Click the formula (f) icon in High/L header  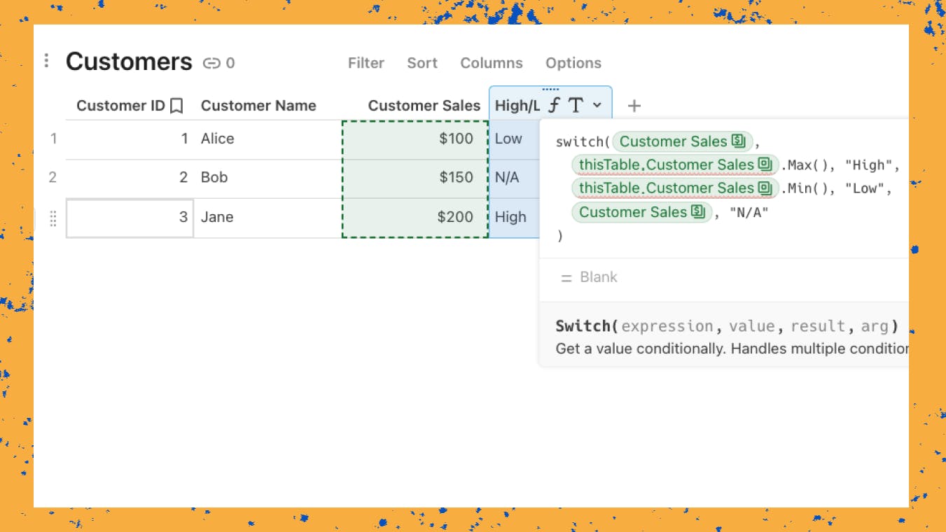click(553, 105)
